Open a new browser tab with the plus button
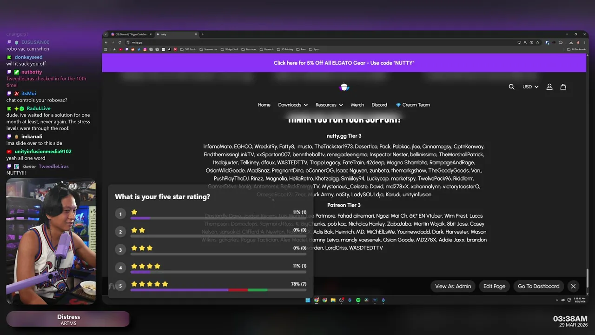The image size is (595, 335). click(x=203, y=34)
